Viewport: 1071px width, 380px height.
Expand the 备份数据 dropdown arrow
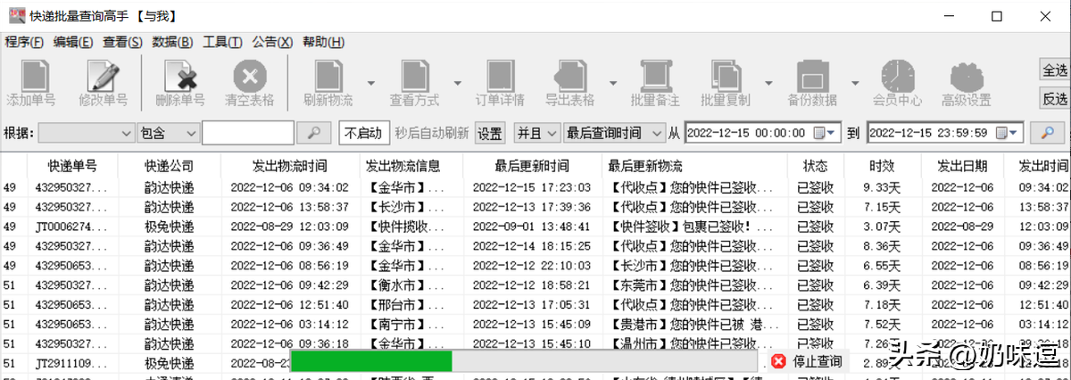pyautogui.click(x=855, y=82)
